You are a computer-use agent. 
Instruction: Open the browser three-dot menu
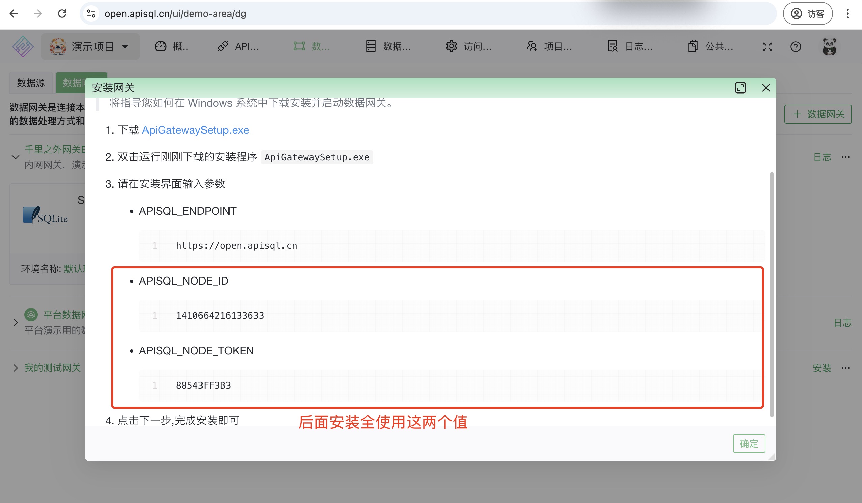[847, 14]
